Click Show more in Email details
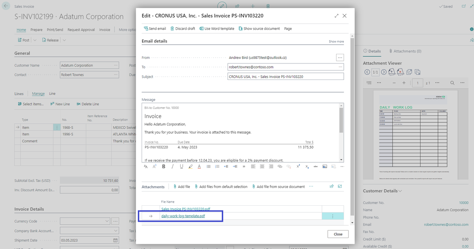 tap(336, 42)
